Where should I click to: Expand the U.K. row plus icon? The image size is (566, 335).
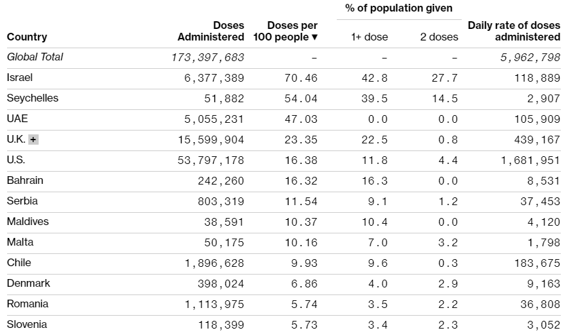[x=33, y=140]
